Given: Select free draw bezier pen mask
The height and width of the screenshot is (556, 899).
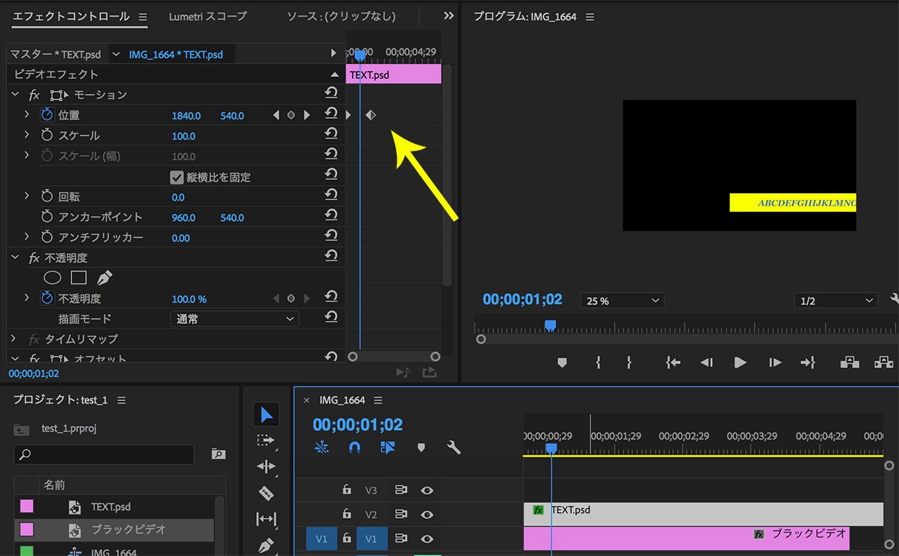Looking at the screenshot, I should tap(104, 278).
